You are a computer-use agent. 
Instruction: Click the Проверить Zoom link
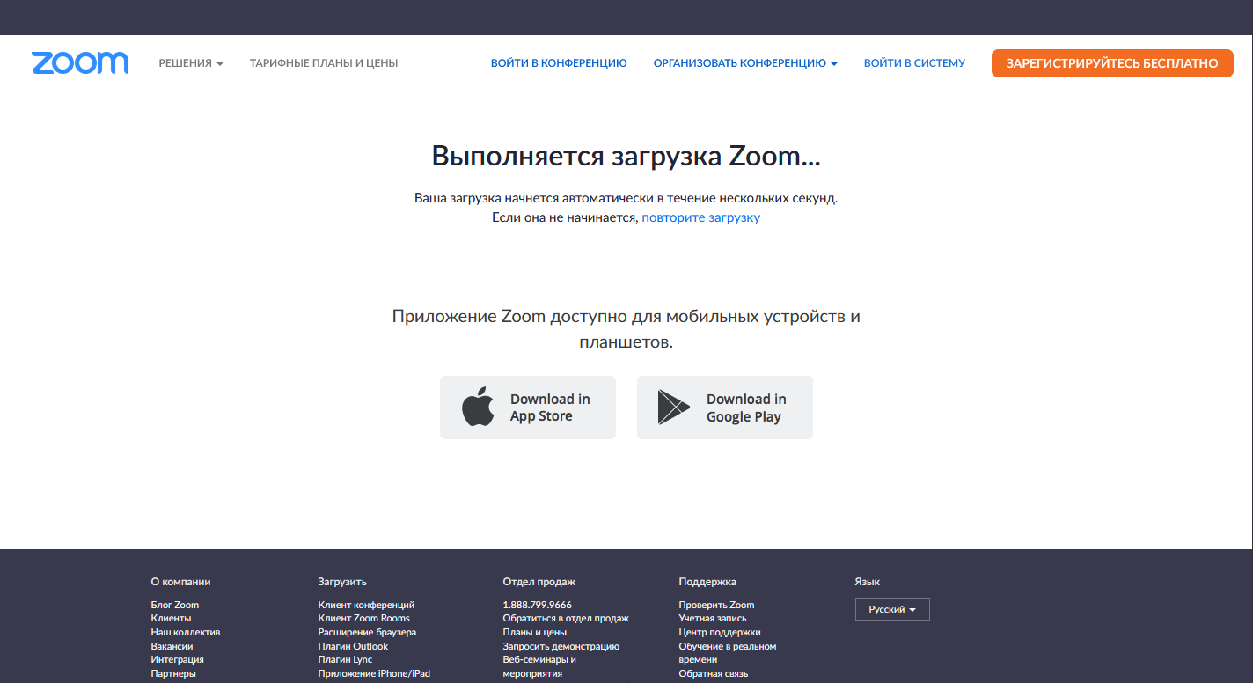(716, 605)
